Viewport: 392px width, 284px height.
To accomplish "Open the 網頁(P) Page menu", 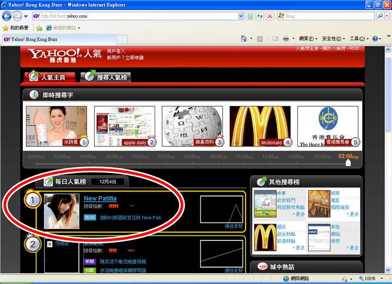I will [308, 39].
